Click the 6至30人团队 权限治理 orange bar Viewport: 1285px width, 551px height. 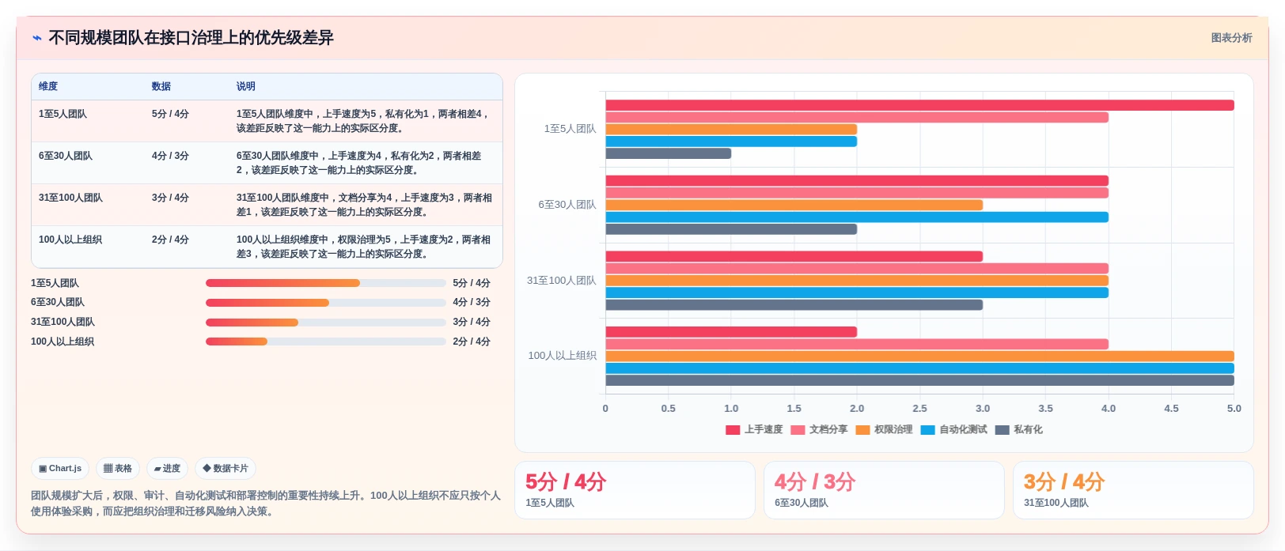click(x=794, y=205)
